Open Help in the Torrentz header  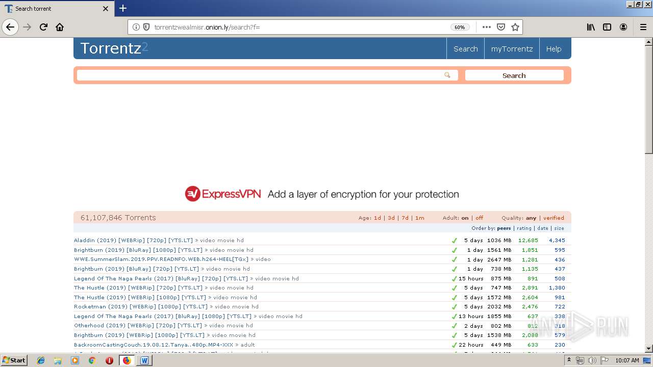click(554, 49)
